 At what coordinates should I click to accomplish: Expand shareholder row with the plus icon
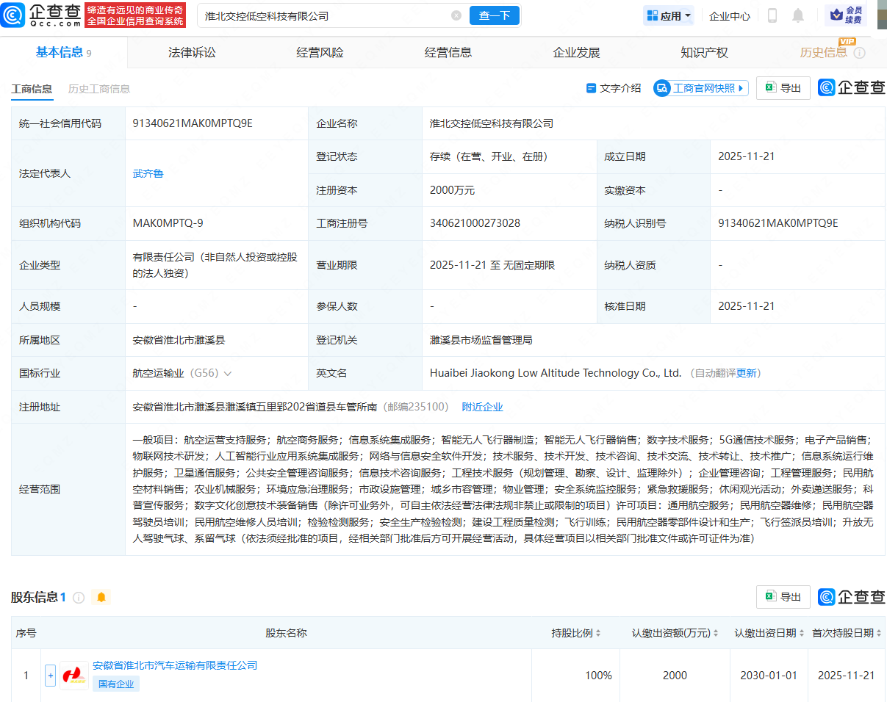pyautogui.click(x=49, y=676)
